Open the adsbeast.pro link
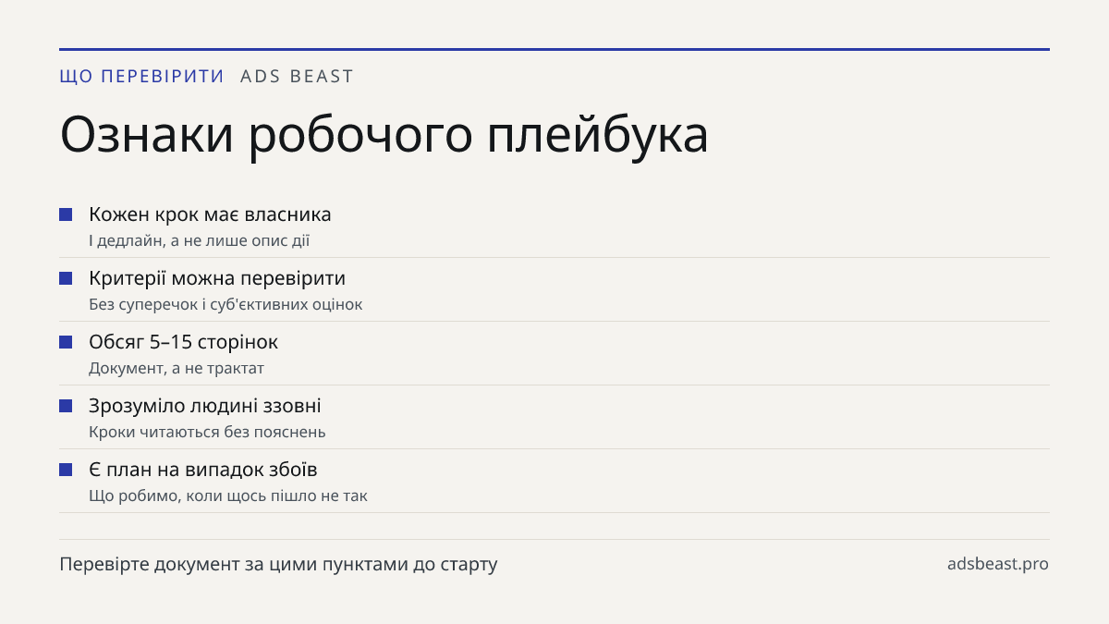The image size is (1109, 624). [998, 564]
